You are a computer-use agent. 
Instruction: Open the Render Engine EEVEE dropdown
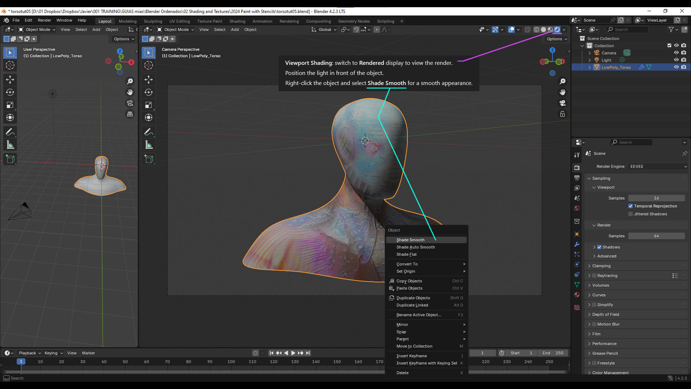pos(658,166)
